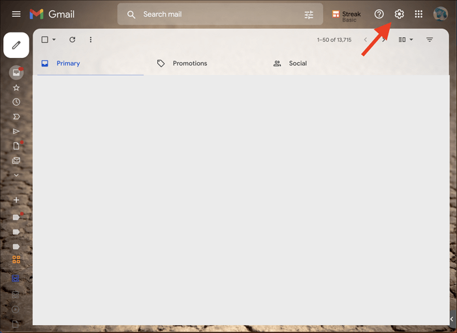
Task: Open the orange Streak grid icon
Action: tap(16, 259)
